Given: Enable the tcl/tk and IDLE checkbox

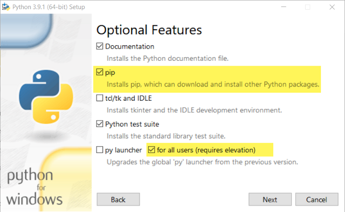Looking at the screenshot, I should pos(100,98).
